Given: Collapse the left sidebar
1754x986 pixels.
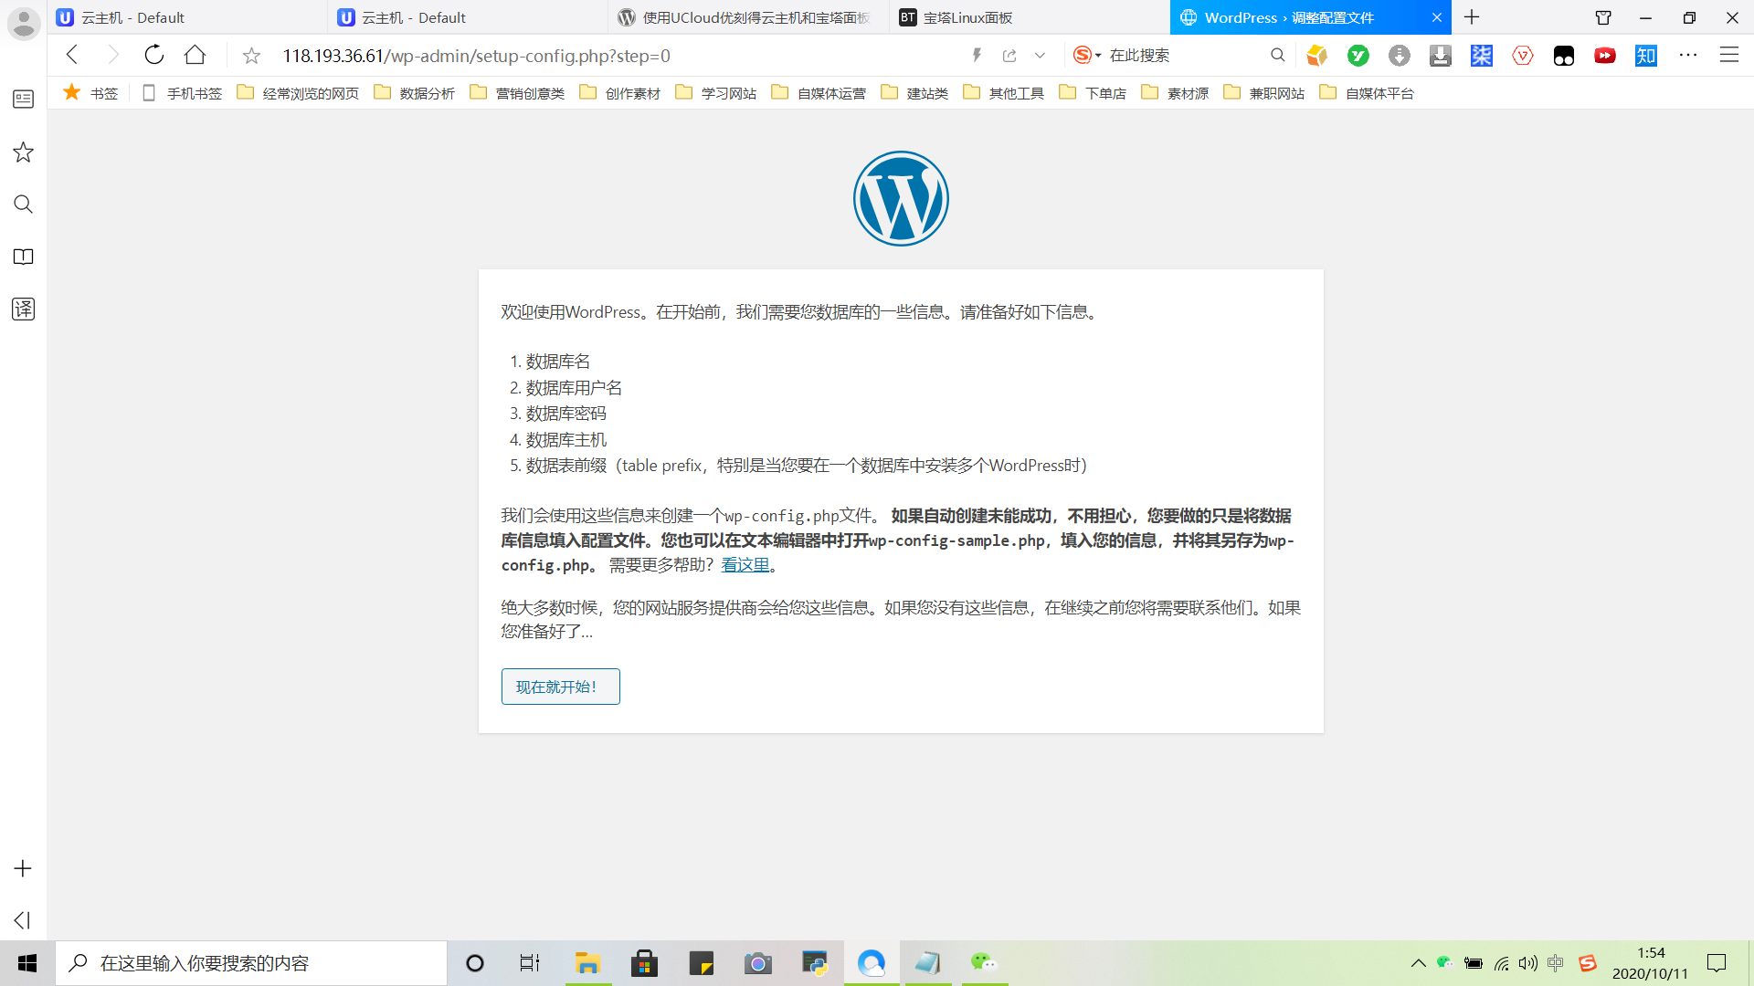Looking at the screenshot, I should click(24, 920).
